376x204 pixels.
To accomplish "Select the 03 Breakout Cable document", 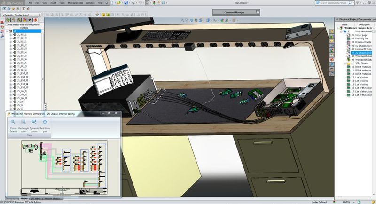I will coord(359,42).
